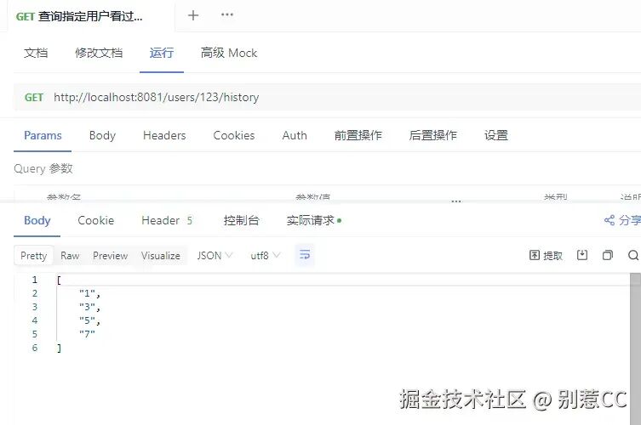Image resolution: width=641 pixels, height=425 pixels.
Task: Download the response with the save icon
Action: (x=582, y=255)
